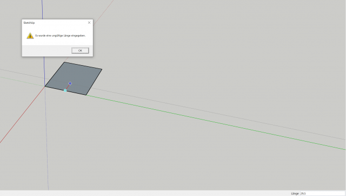Click the top-left corner of the rectangle
This screenshot has width=346, height=196.
point(64,62)
